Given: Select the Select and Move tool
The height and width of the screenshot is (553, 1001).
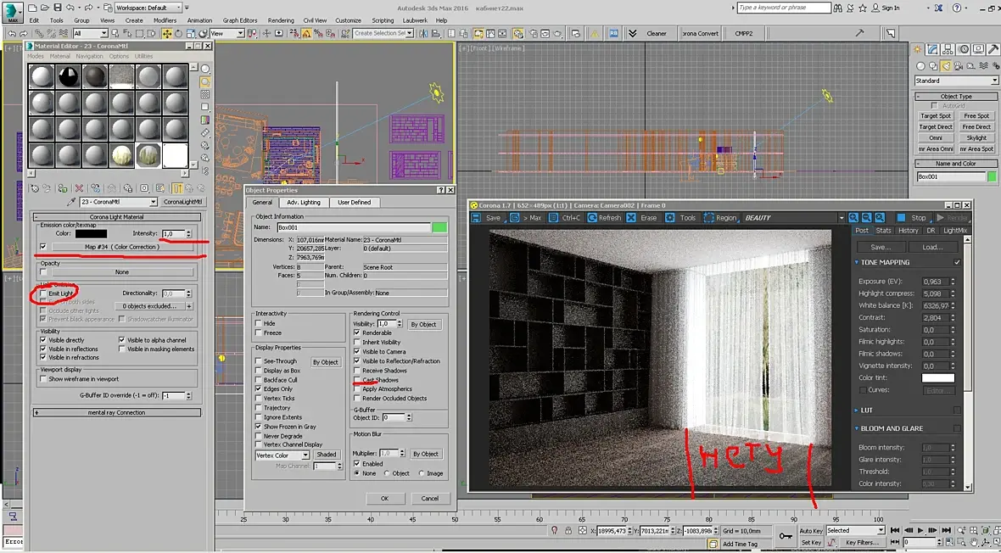Looking at the screenshot, I should 166,33.
